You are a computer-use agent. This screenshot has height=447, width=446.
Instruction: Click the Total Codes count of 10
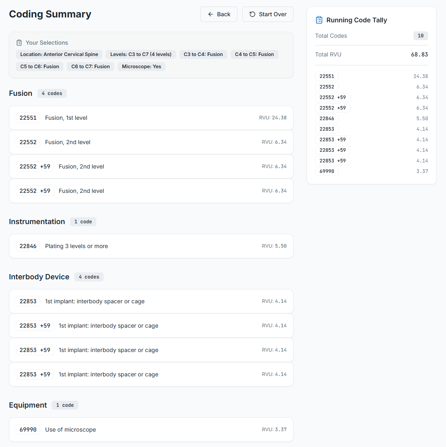click(x=420, y=36)
